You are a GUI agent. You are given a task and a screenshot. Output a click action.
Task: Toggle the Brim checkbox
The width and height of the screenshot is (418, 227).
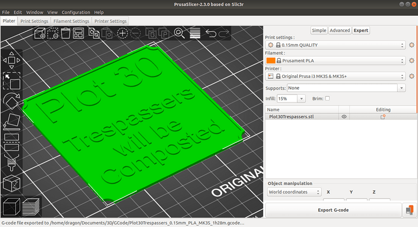[328, 98]
